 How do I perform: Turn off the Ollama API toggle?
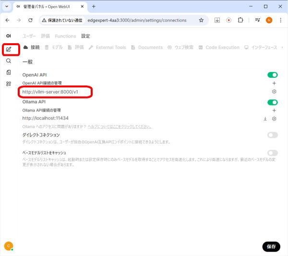pos(272,102)
